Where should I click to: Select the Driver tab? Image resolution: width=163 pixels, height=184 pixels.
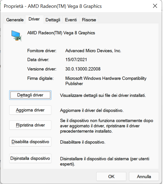click(34, 19)
